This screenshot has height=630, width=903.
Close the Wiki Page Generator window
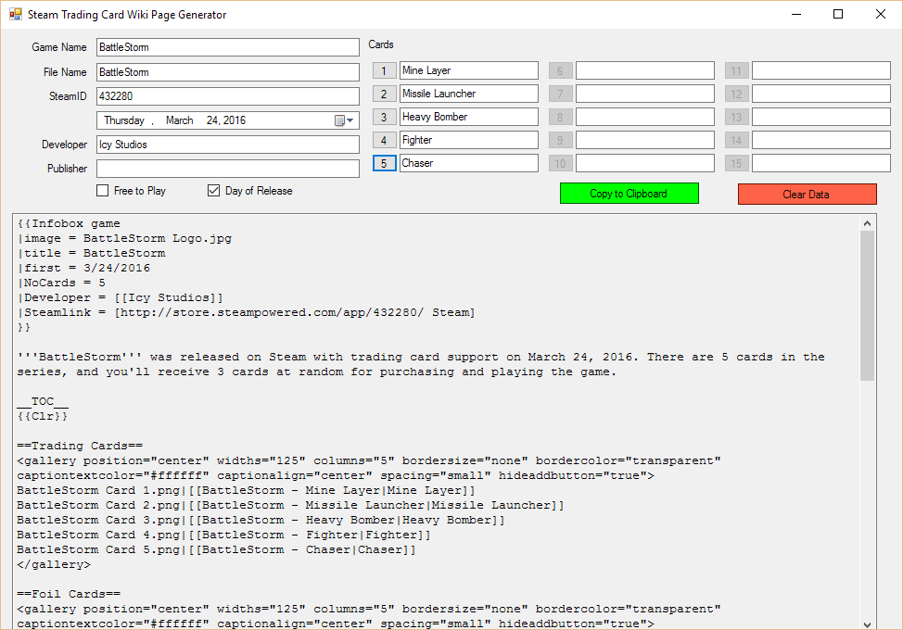click(881, 15)
